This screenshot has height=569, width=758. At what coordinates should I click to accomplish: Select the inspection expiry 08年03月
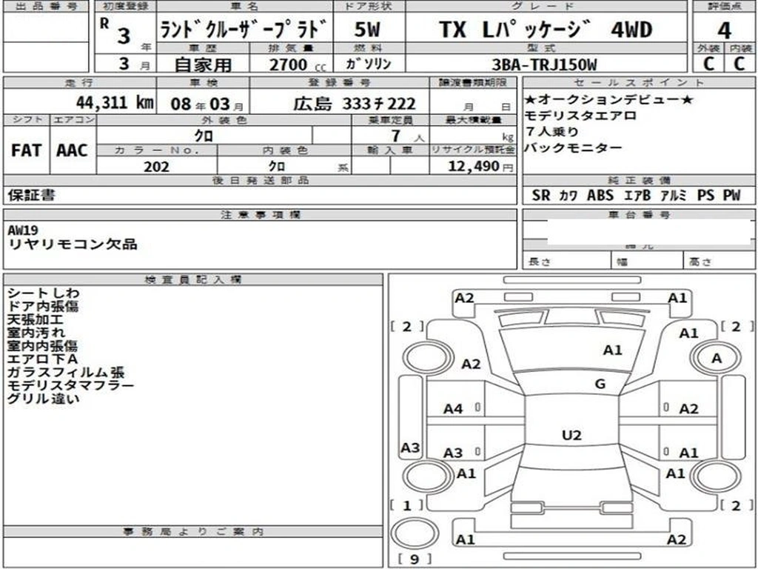pos(207,104)
